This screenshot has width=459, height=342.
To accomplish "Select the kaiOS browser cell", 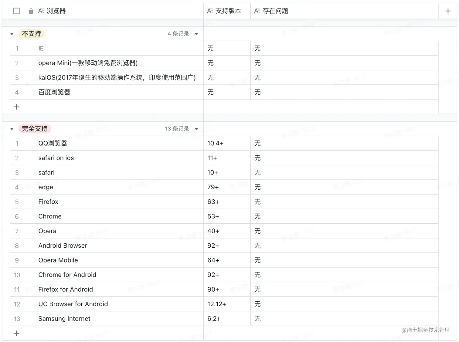I will 107,77.
